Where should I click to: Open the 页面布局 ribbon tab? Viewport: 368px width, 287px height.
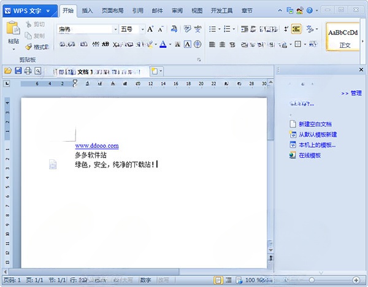(112, 10)
